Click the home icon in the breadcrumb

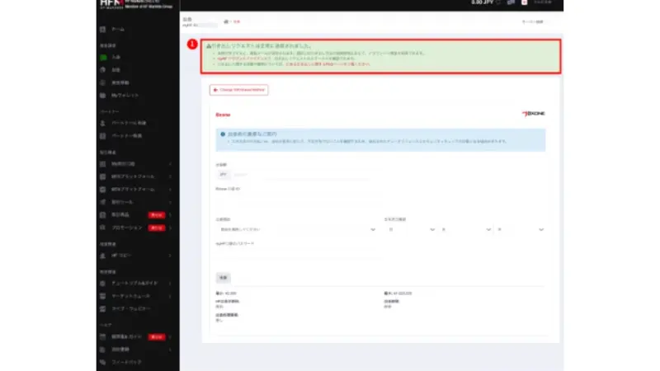coord(224,21)
